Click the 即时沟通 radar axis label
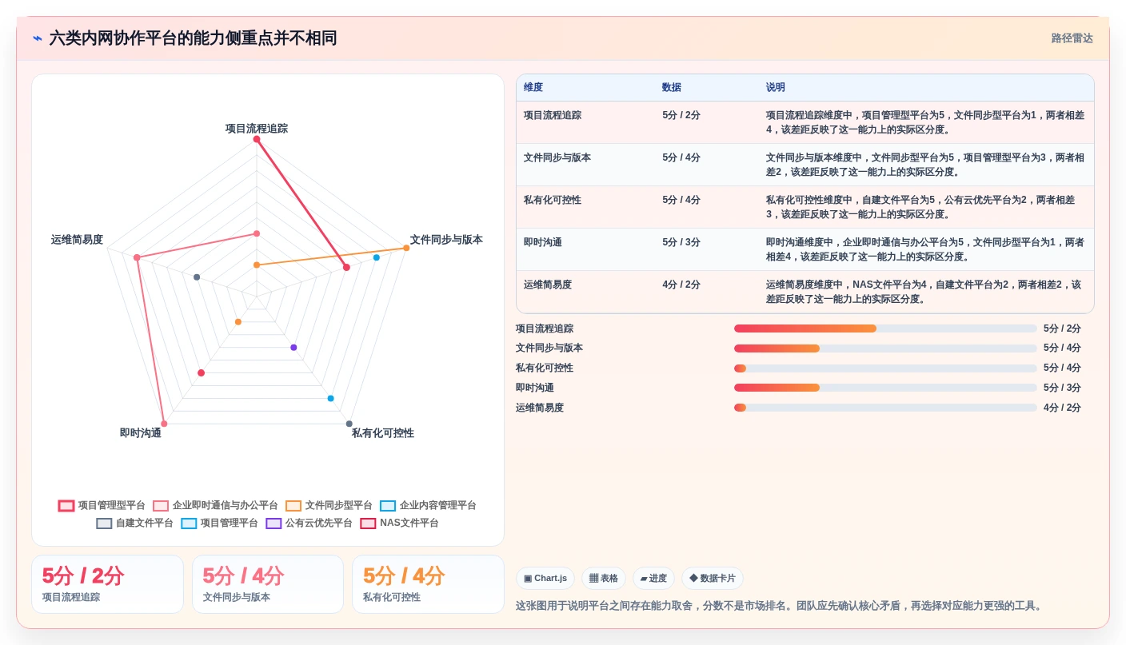Screen dimensions: 1126x645 click(141, 433)
